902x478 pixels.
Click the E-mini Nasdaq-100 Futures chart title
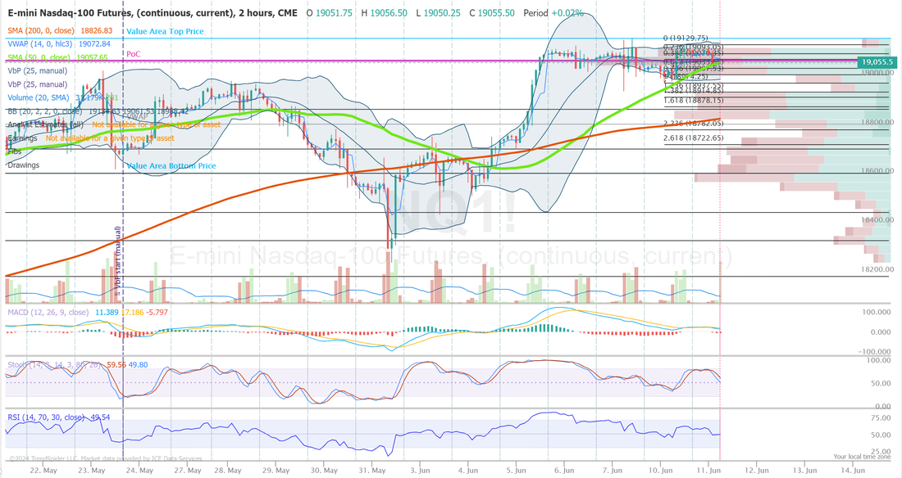pyautogui.click(x=153, y=12)
